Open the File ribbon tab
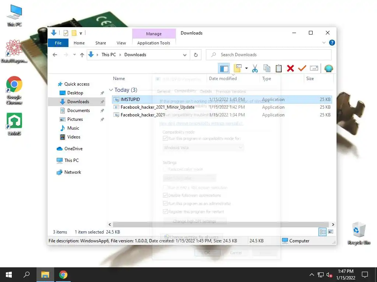 (x=58, y=43)
